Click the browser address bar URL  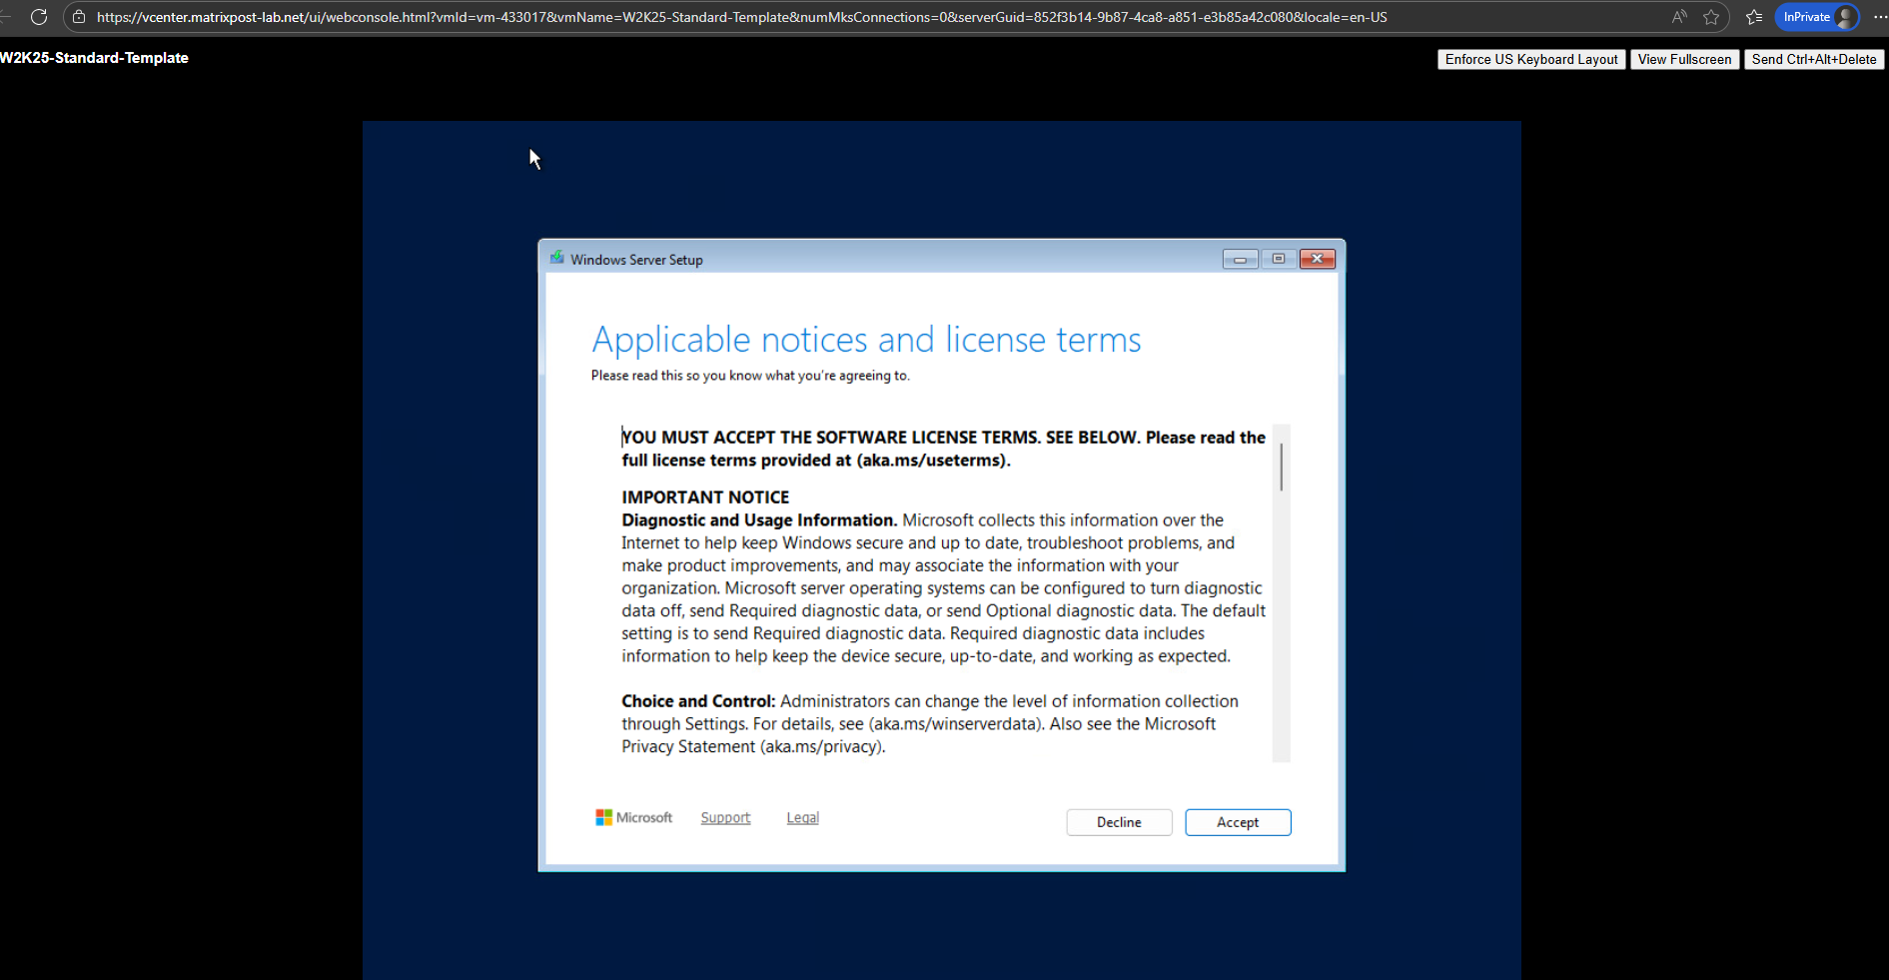click(741, 17)
